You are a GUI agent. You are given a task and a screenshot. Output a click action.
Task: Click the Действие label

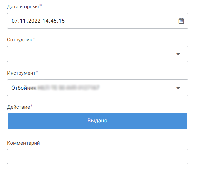18,107
